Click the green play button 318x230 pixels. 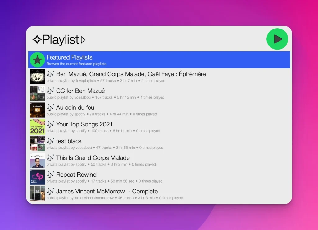pyautogui.click(x=277, y=39)
